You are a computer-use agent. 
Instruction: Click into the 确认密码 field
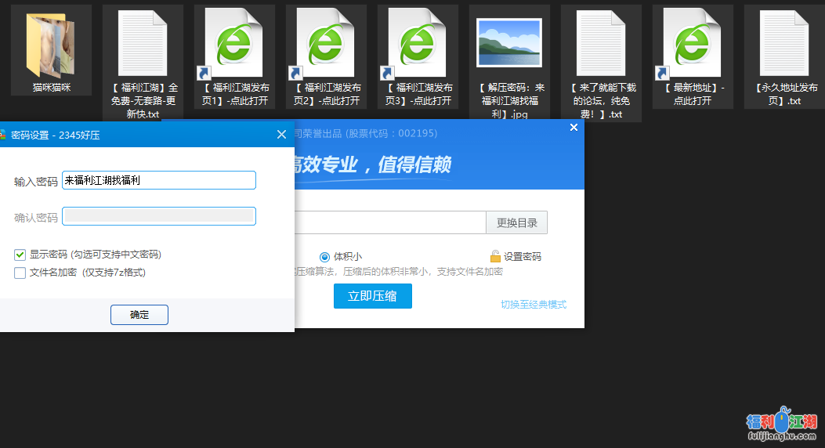(x=159, y=216)
